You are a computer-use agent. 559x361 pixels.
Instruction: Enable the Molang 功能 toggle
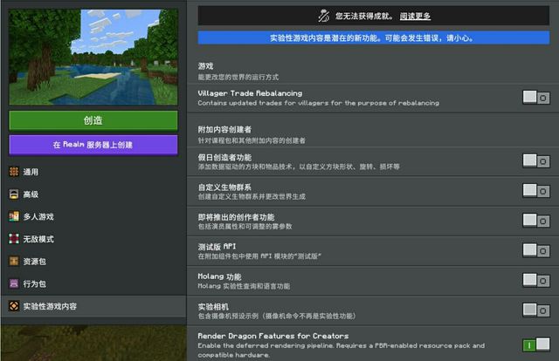click(x=535, y=280)
